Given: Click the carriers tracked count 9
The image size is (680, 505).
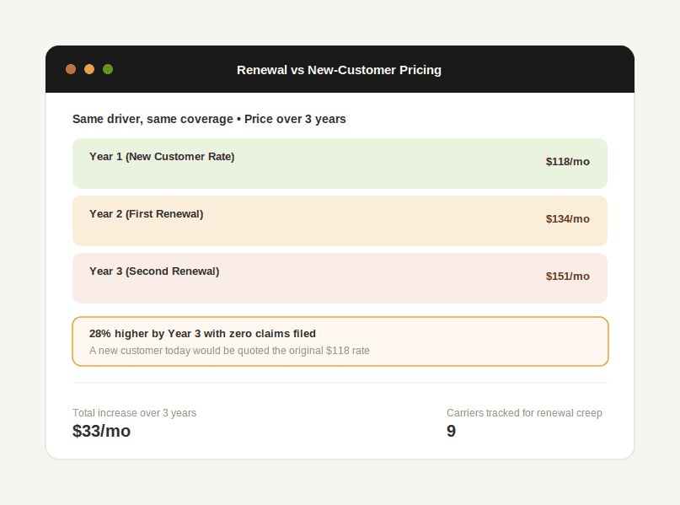Looking at the screenshot, I should [x=451, y=431].
